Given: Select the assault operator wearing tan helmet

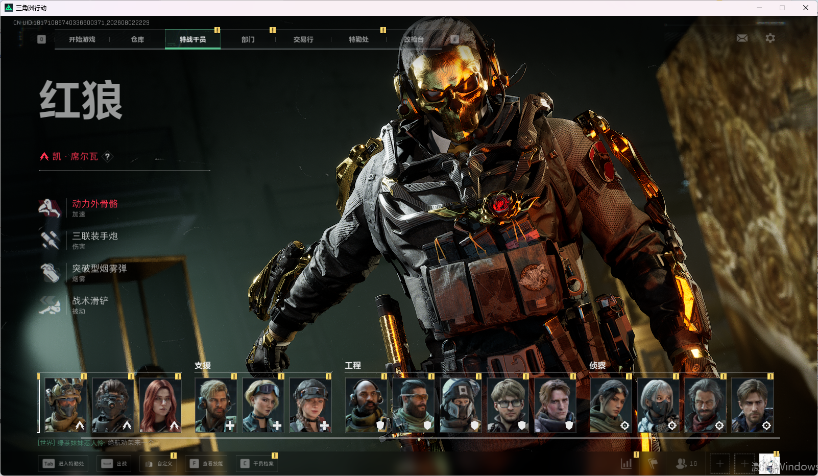Looking at the screenshot, I should (x=66, y=406).
